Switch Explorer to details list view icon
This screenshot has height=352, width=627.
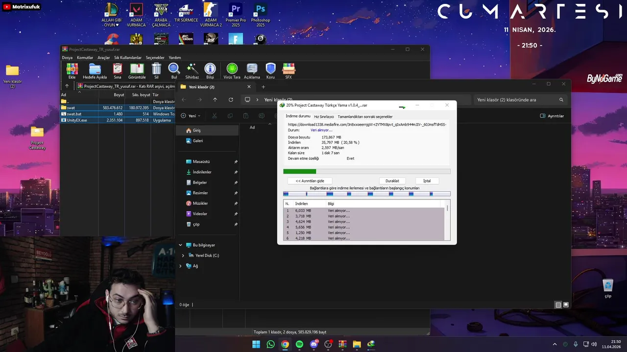click(558, 305)
